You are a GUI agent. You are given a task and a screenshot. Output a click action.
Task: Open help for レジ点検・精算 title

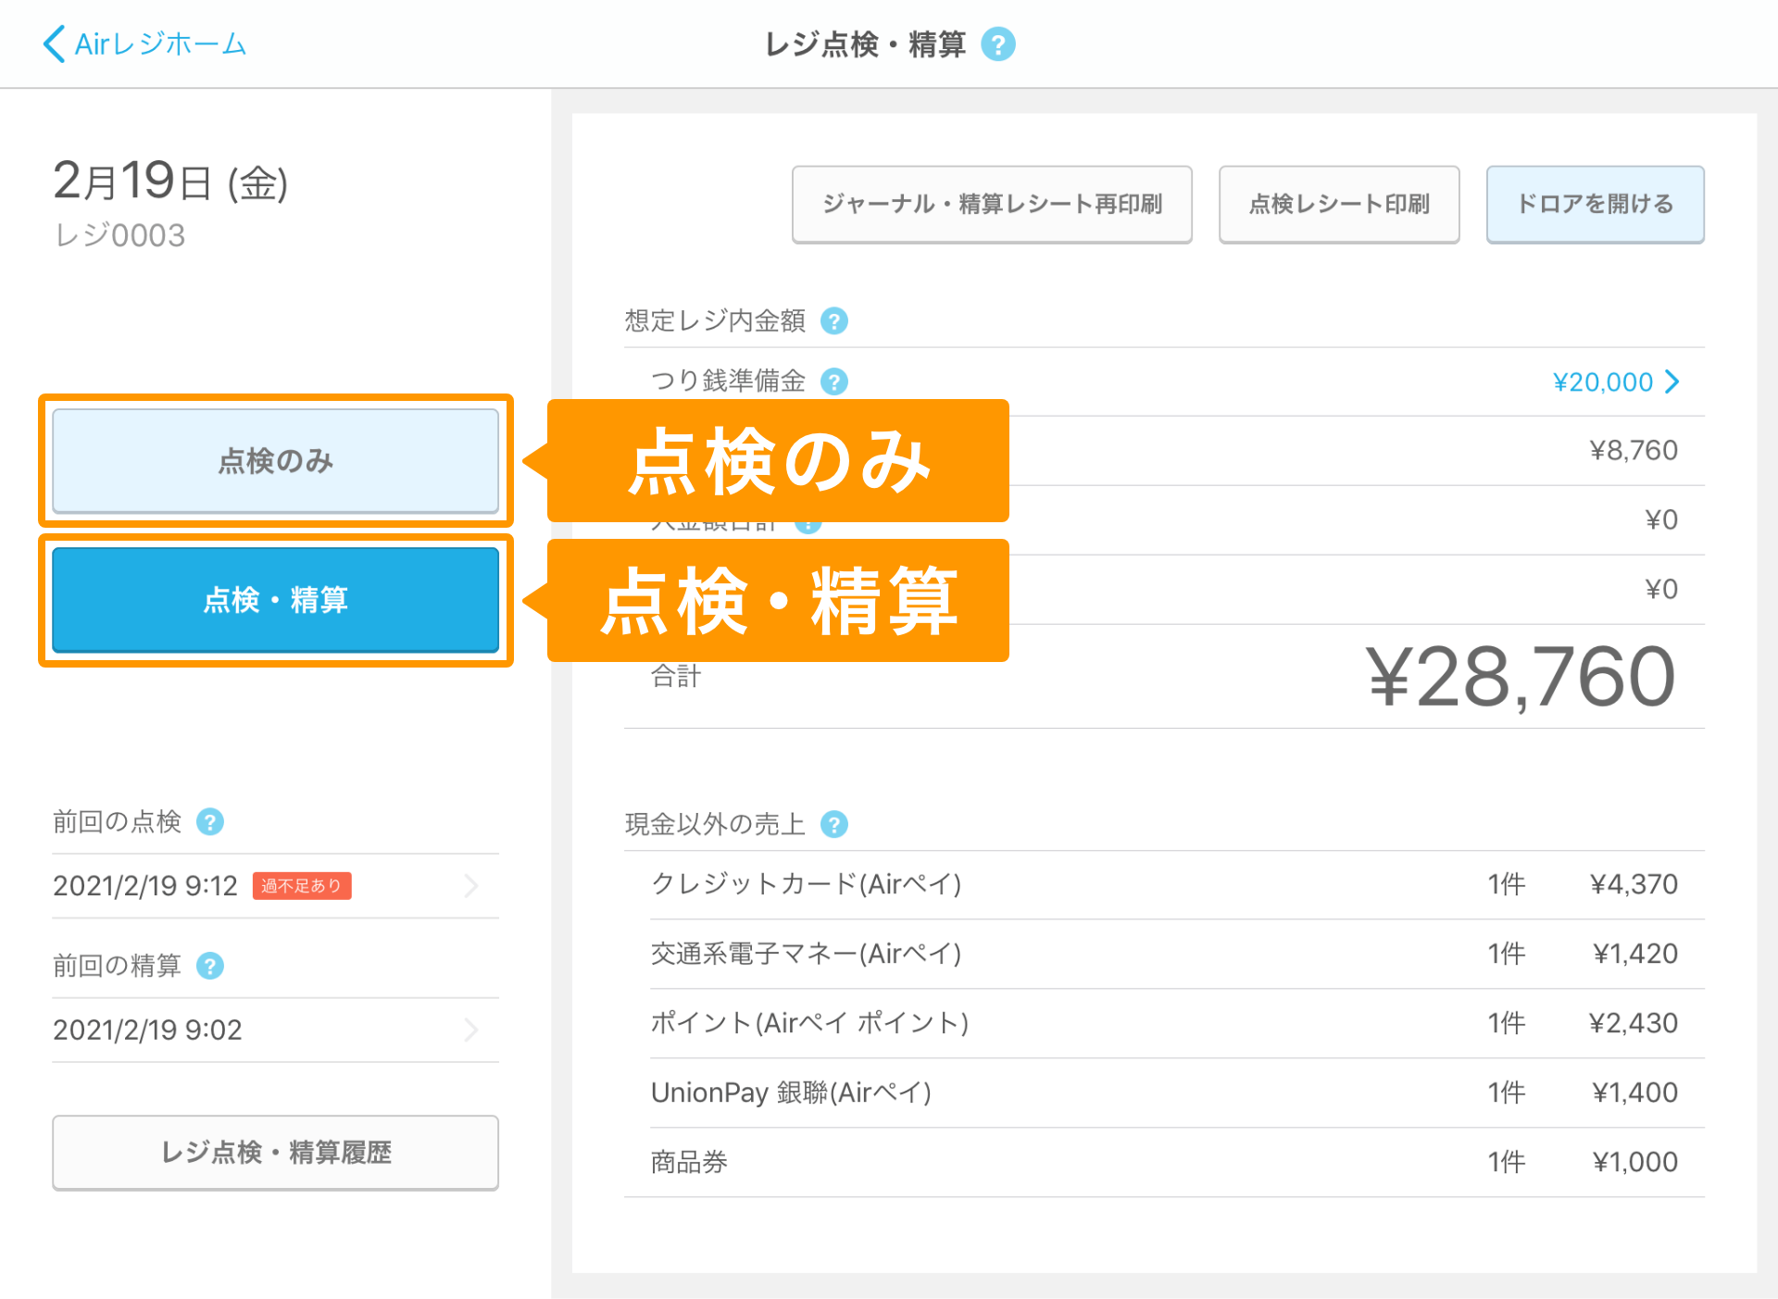click(1000, 43)
